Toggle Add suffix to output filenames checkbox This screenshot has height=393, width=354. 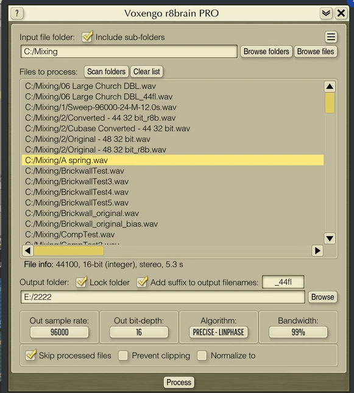pyautogui.click(x=142, y=282)
